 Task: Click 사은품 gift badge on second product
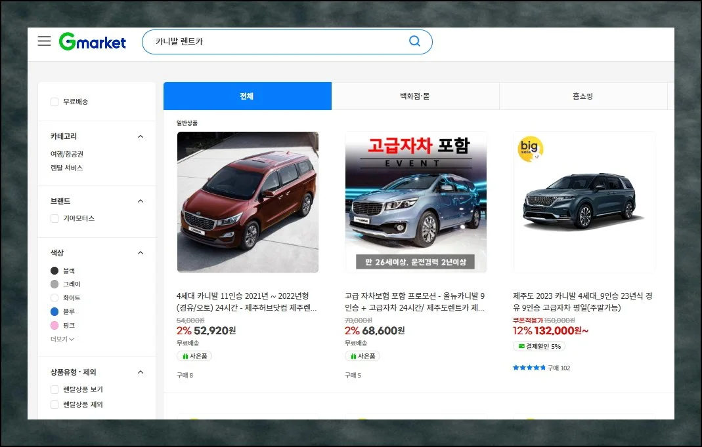click(x=362, y=356)
